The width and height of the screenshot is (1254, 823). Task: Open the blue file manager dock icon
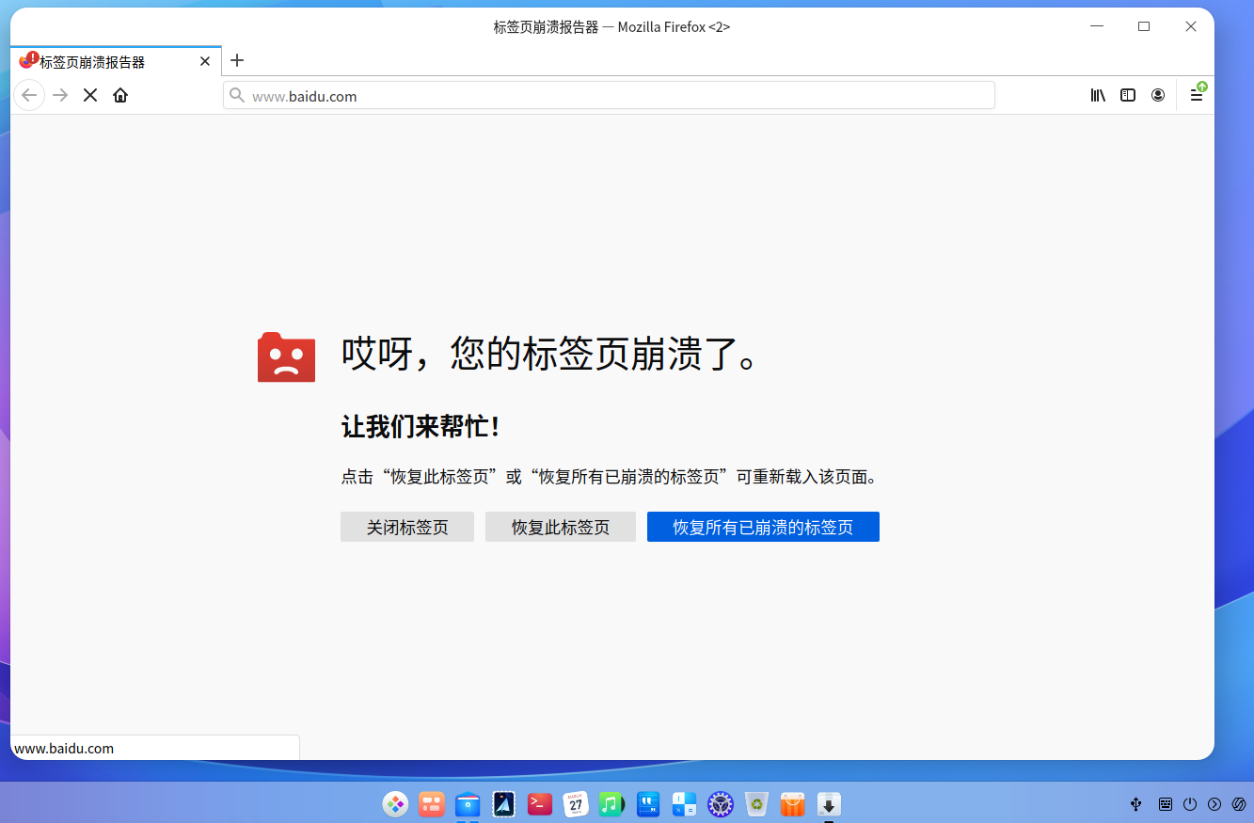[x=468, y=804]
